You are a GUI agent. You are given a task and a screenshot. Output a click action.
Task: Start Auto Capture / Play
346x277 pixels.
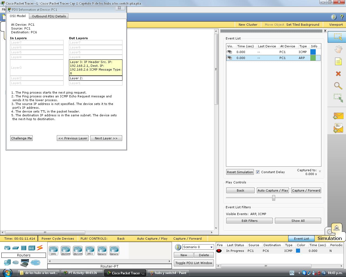click(x=273, y=190)
